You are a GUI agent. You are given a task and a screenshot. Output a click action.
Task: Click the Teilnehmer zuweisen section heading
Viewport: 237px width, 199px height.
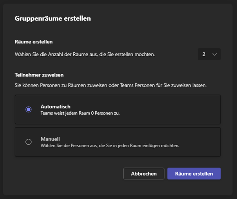[39, 75]
